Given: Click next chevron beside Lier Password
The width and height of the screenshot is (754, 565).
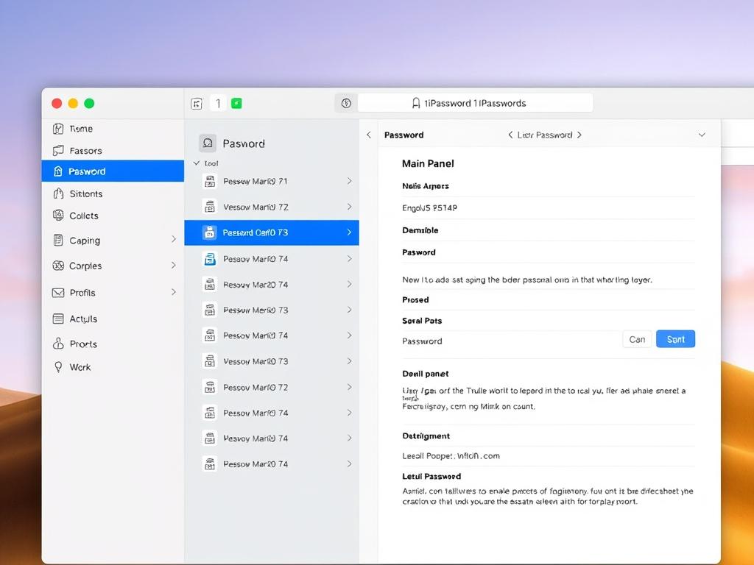Looking at the screenshot, I should [x=579, y=135].
